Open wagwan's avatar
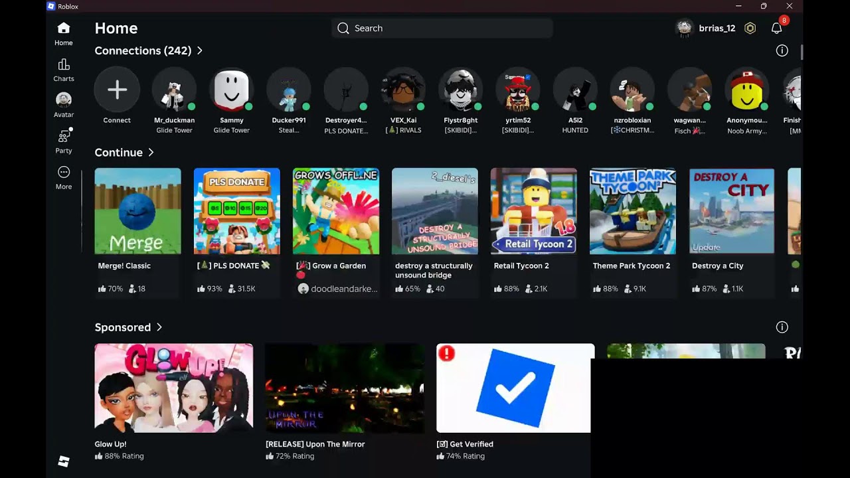Screen dimensions: 850x478 (690, 90)
